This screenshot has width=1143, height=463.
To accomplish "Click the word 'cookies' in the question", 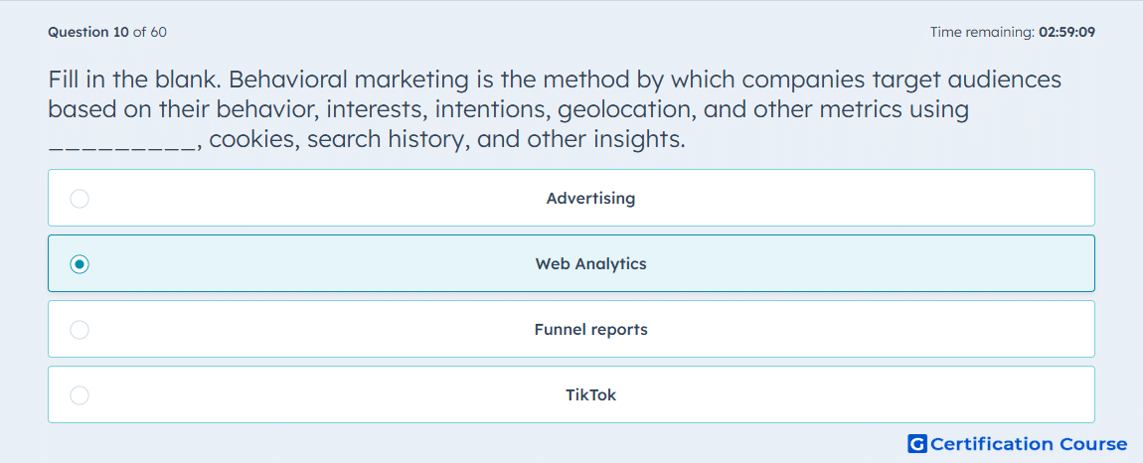I will pyautogui.click(x=252, y=138).
